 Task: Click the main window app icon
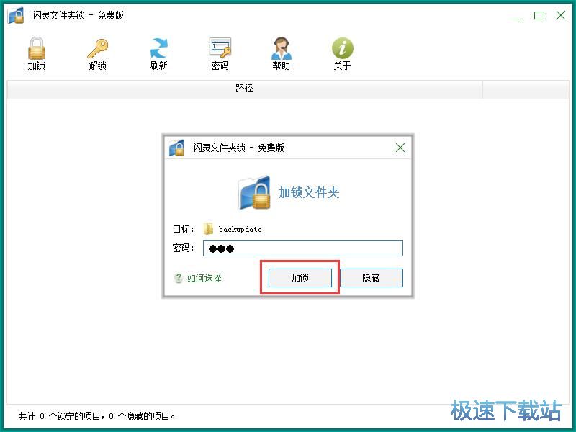point(16,15)
